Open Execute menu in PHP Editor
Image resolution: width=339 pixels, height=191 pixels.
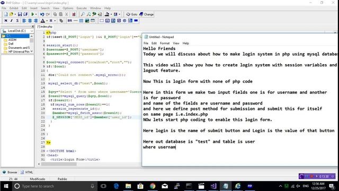pyautogui.click(x=82, y=8)
